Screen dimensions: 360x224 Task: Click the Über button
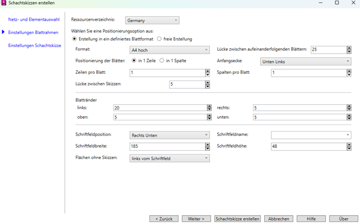tap(343, 219)
